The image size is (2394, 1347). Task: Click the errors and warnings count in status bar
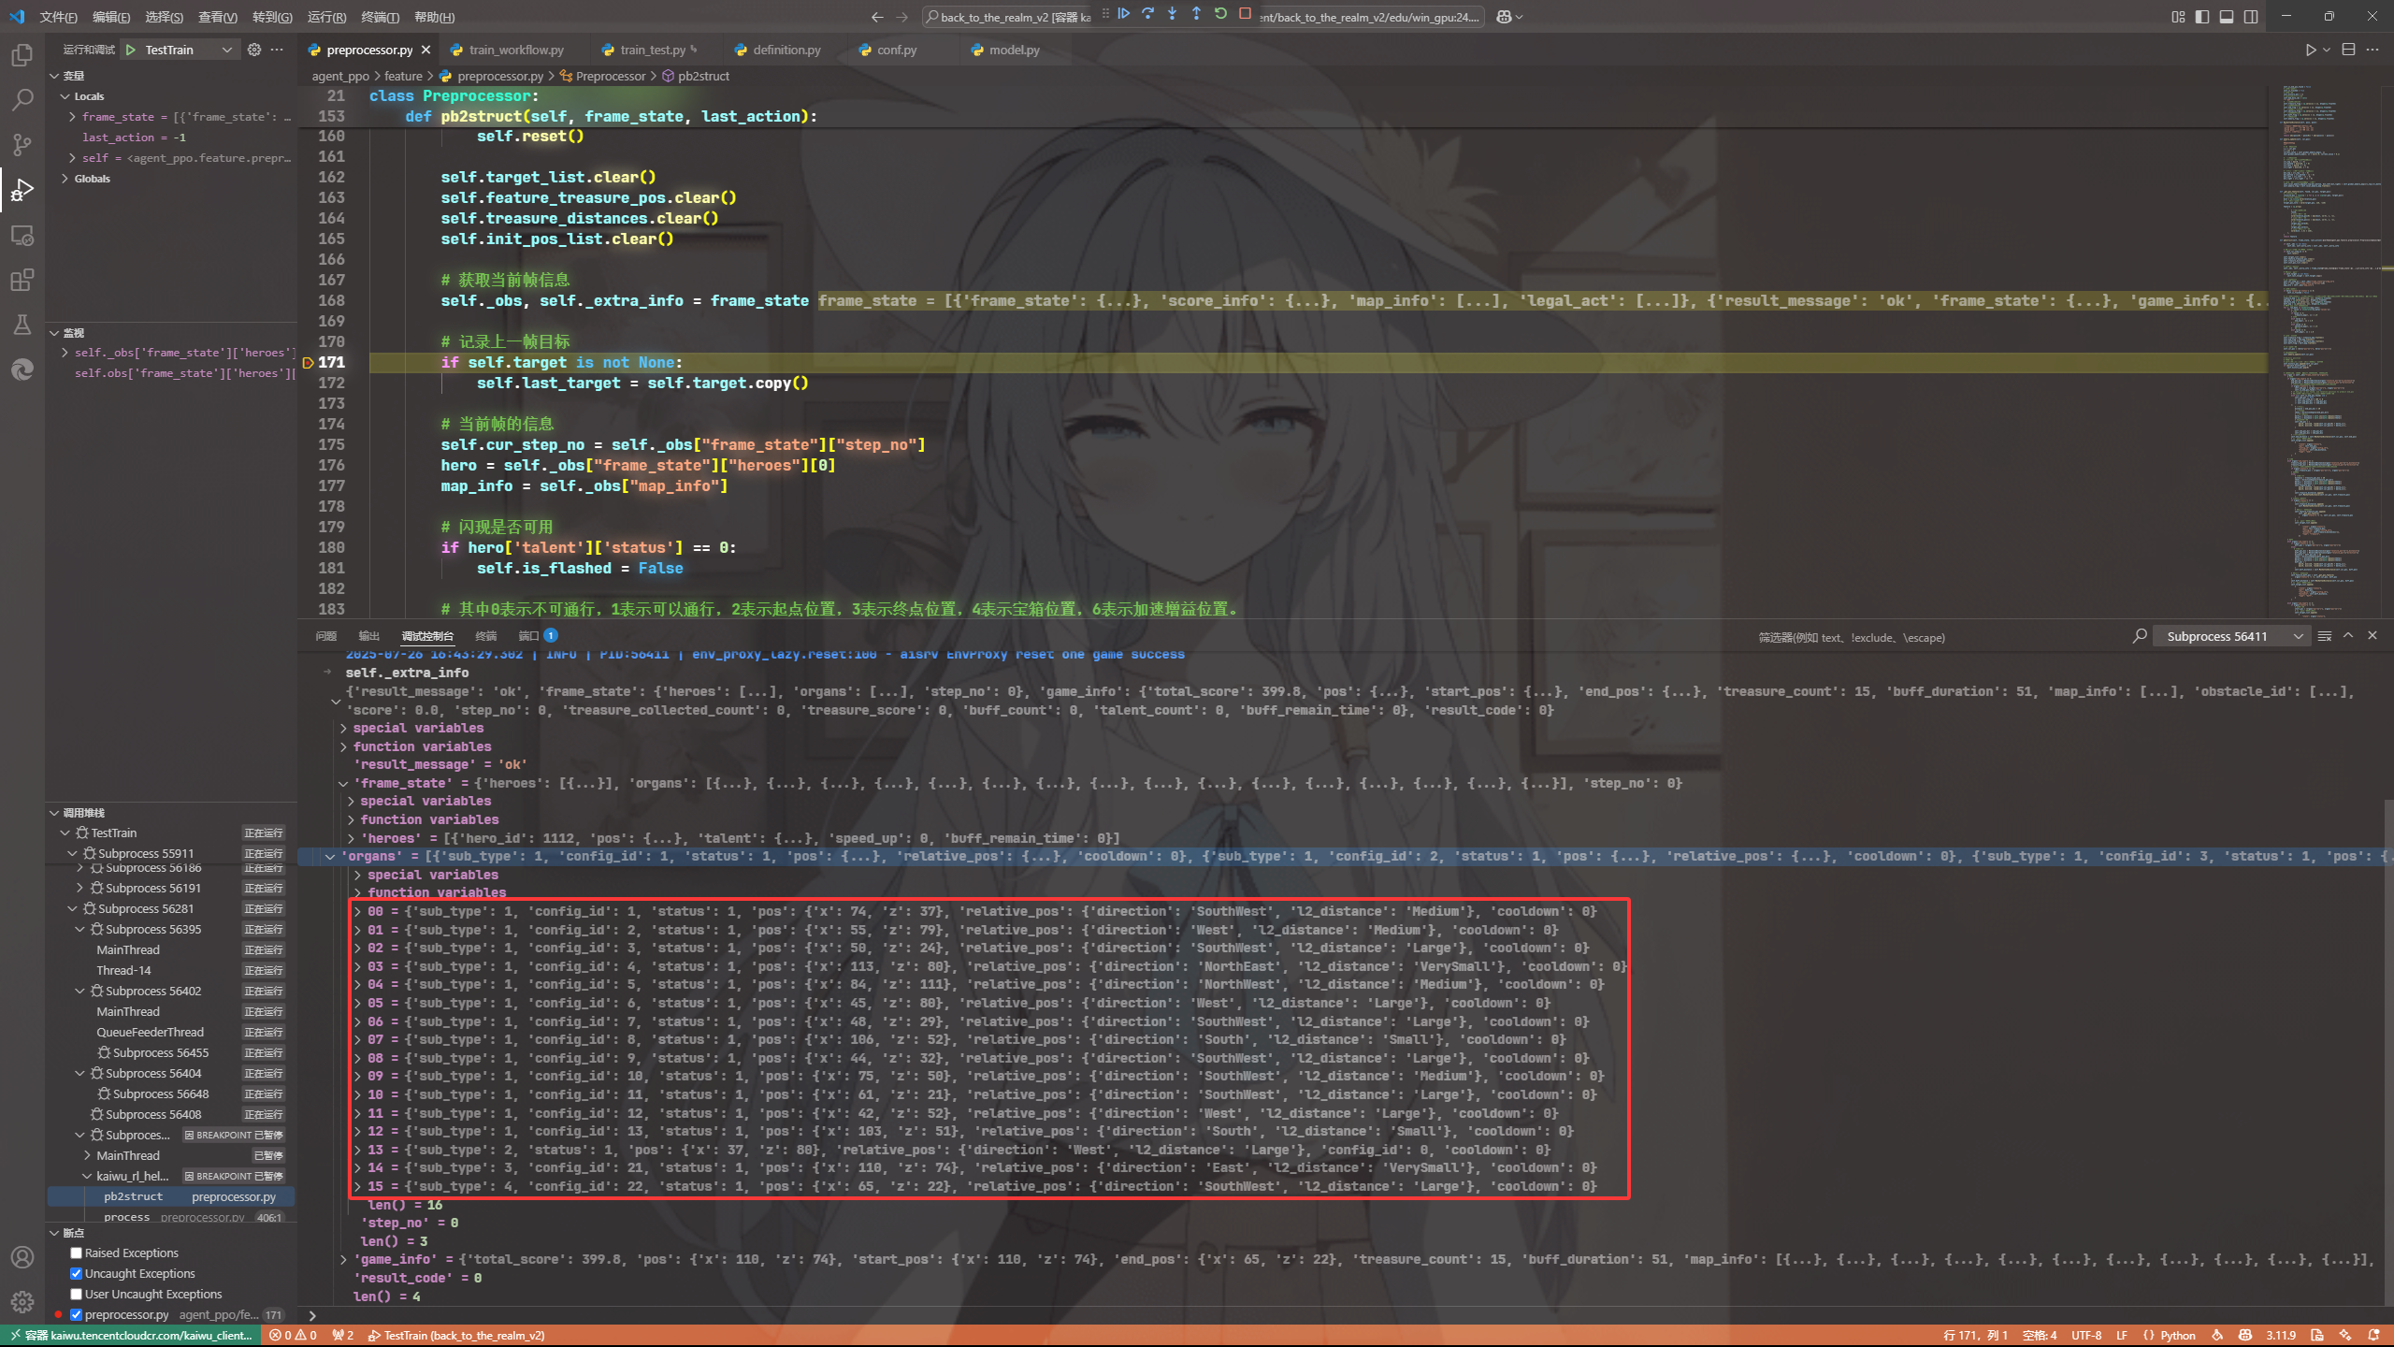(x=293, y=1336)
